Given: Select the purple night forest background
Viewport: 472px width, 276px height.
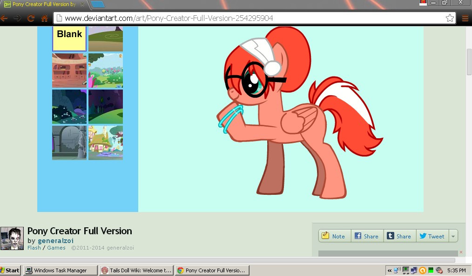Looking at the screenshot, I should pyautogui.click(x=106, y=107).
